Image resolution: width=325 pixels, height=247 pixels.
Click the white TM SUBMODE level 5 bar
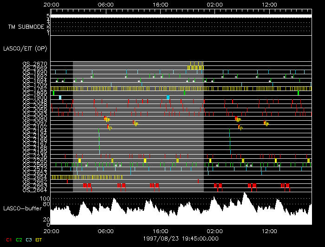pos(180,16)
